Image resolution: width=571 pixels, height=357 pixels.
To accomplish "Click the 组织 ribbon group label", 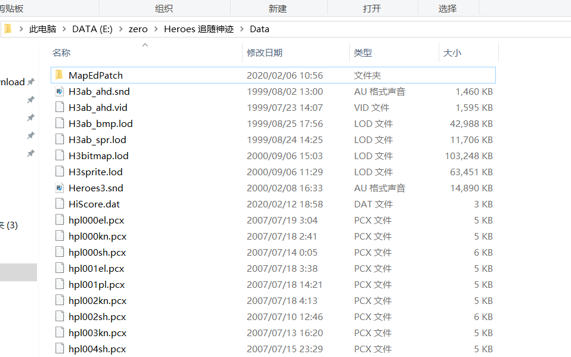I will point(164,8).
